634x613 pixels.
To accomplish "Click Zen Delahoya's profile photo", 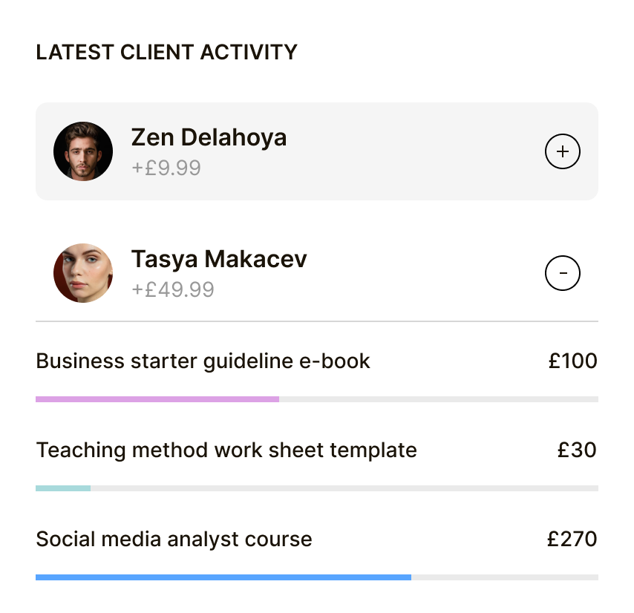I will coord(83,151).
